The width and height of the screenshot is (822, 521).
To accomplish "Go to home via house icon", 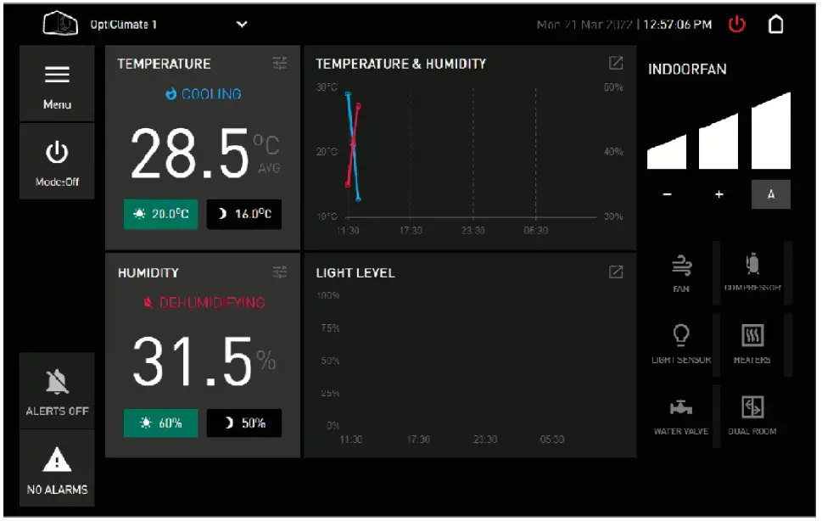I will (776, 24).
